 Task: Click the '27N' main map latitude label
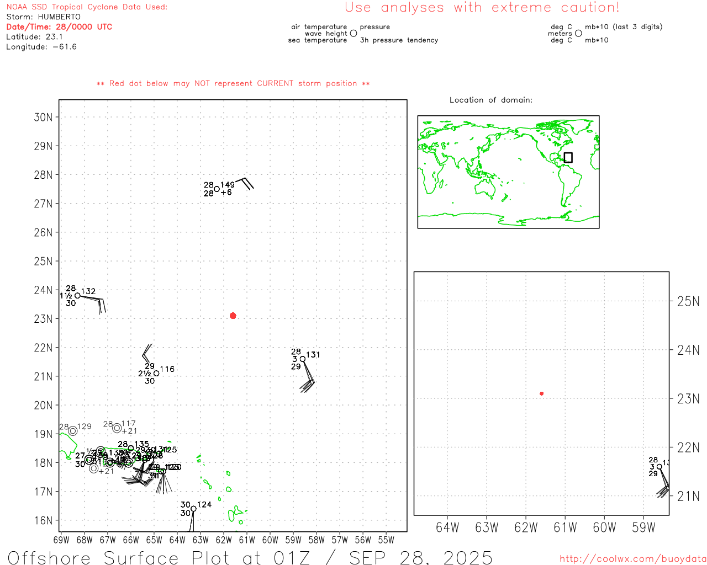[x=43, y=204]
